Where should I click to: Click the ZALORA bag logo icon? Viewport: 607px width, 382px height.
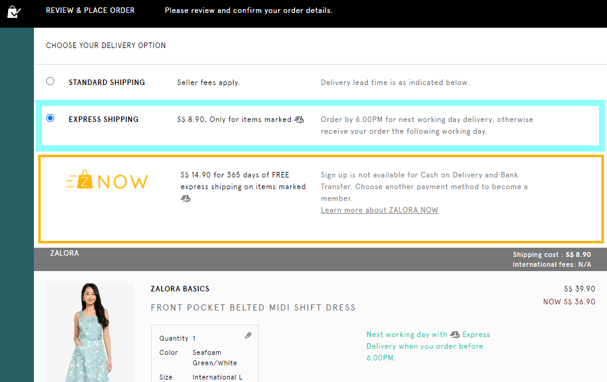tap(14, 12)
